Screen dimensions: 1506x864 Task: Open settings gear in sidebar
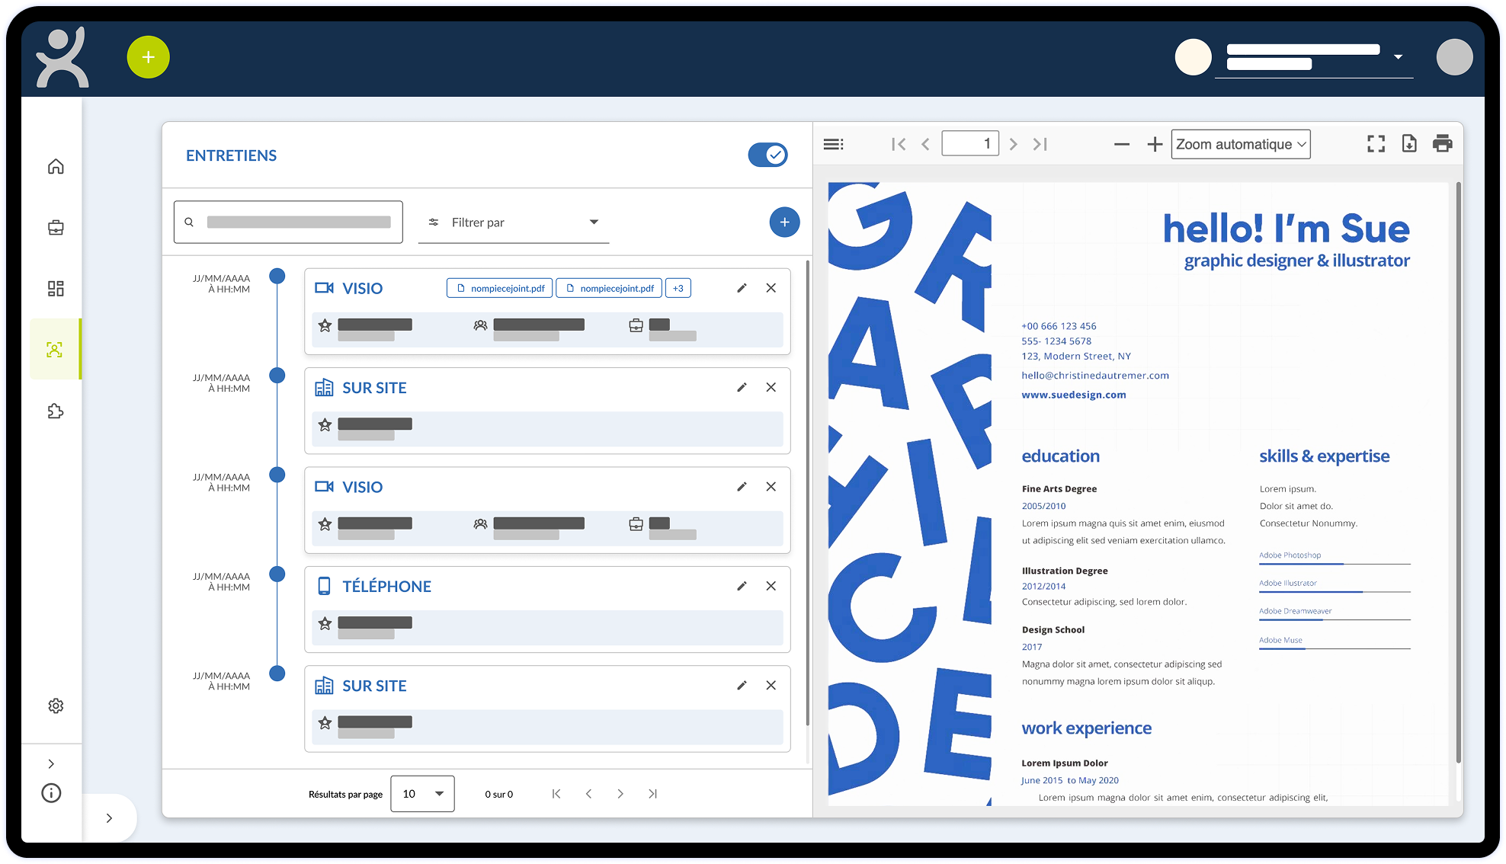point(56,706)
